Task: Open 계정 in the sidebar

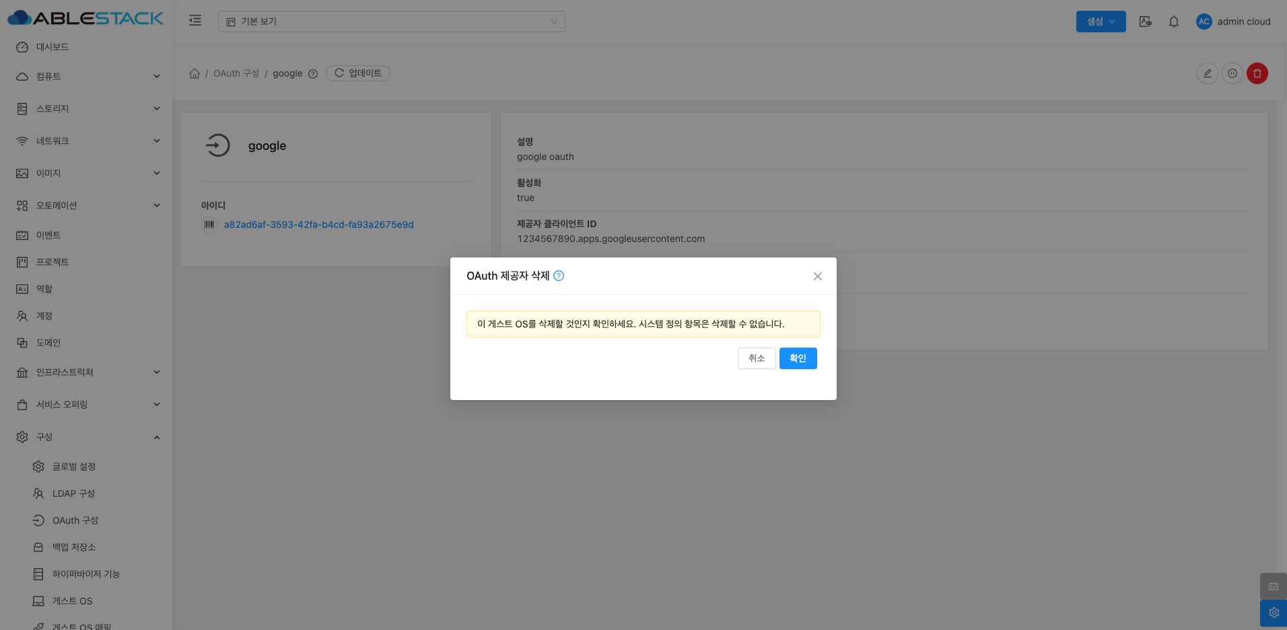Action: pyautogui.click(x=86, y=316)
